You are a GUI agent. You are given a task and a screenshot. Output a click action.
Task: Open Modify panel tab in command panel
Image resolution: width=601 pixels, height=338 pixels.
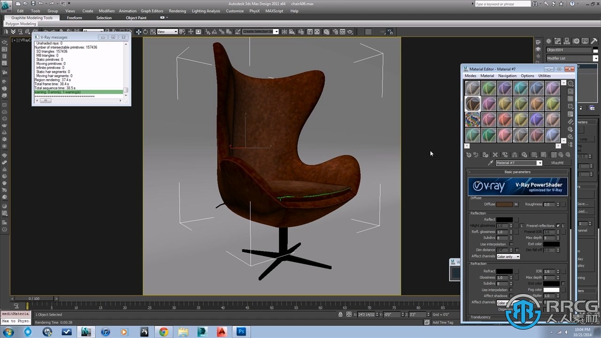click(x=557, y=41)
